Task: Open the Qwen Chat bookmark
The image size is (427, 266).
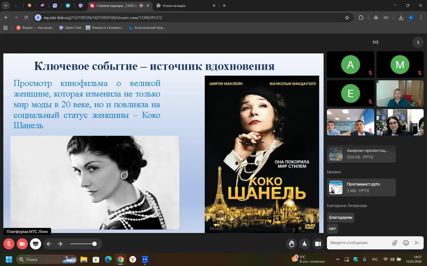Action: point(70,28)
